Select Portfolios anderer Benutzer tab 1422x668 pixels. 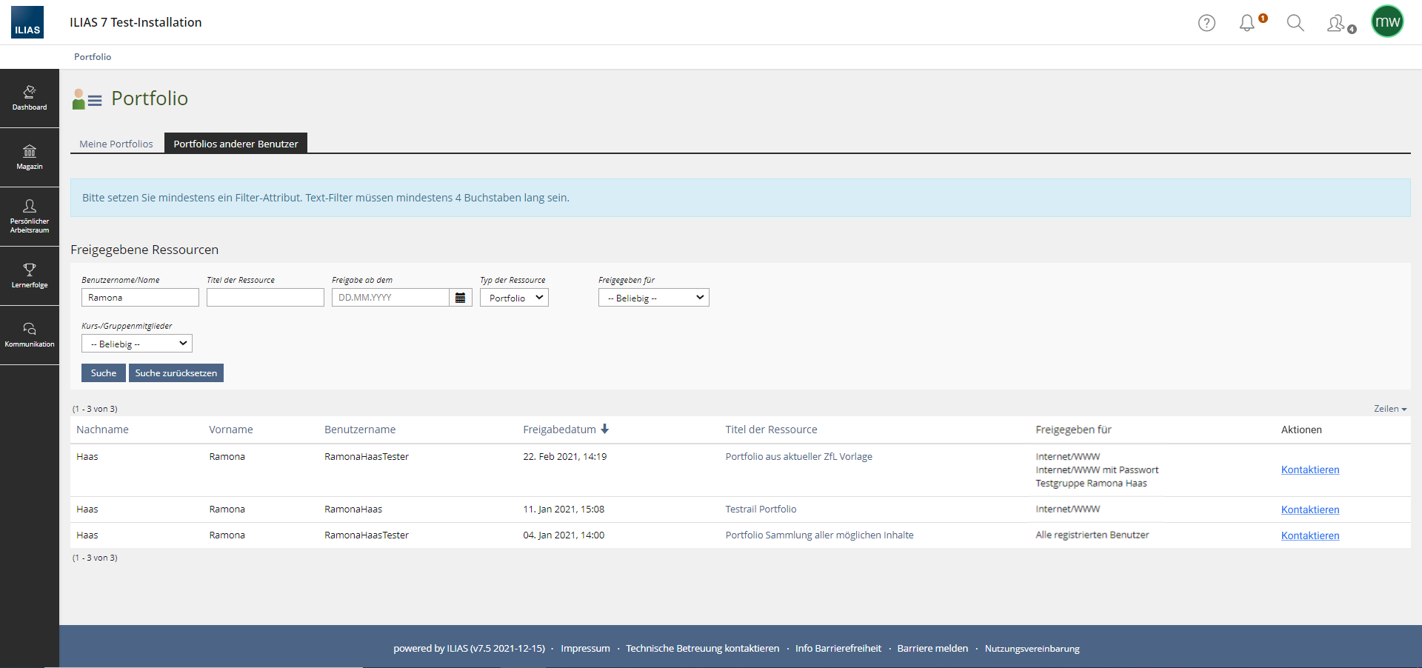[236, 144]
